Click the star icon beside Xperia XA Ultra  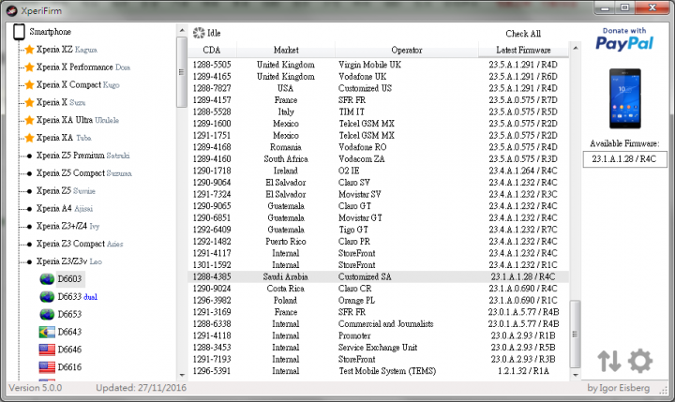coord(29,120)
